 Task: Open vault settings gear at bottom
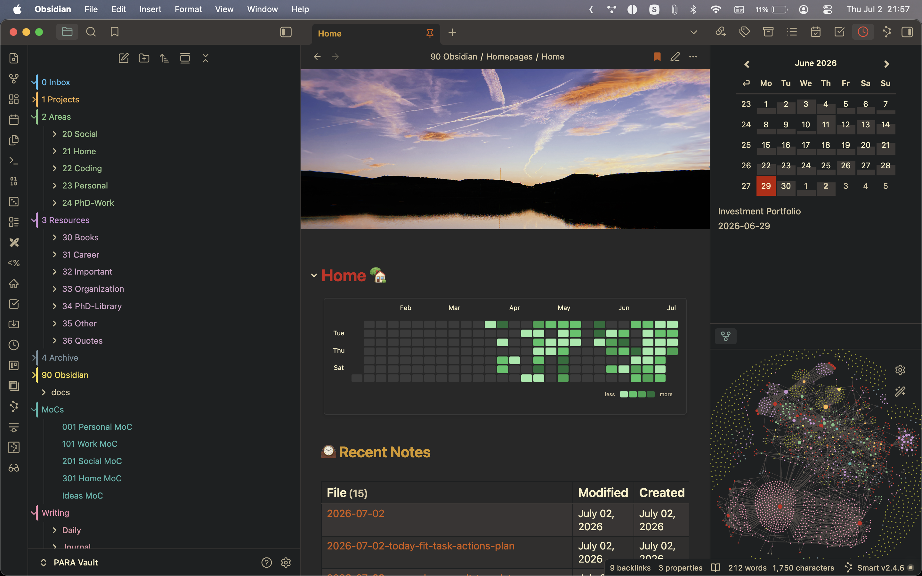[286, 562]
